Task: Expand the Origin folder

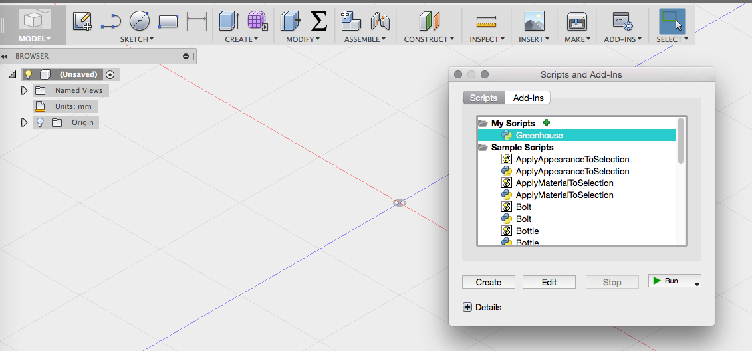Action: (25, 122)
